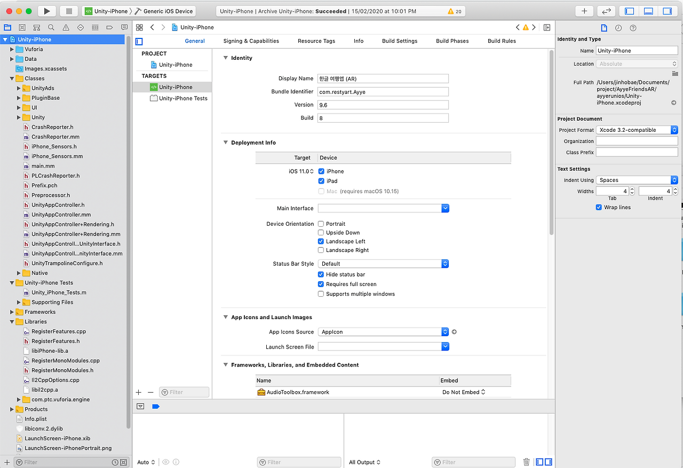The width and height of the screenshot is (683, 468).
Task: Uncheck the iPhone device checkbox
Action: coord(321,171)
